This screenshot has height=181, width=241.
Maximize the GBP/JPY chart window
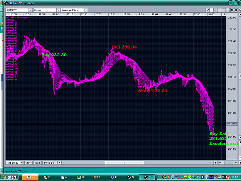[x=236, y=3]
